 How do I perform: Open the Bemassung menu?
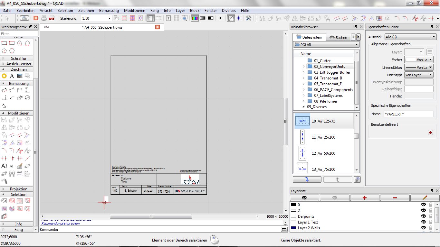(109, 11)
